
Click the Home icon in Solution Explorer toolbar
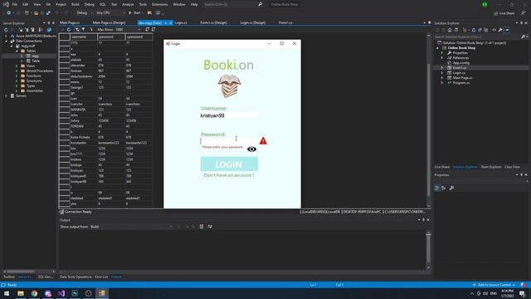[x=450, y=30]
